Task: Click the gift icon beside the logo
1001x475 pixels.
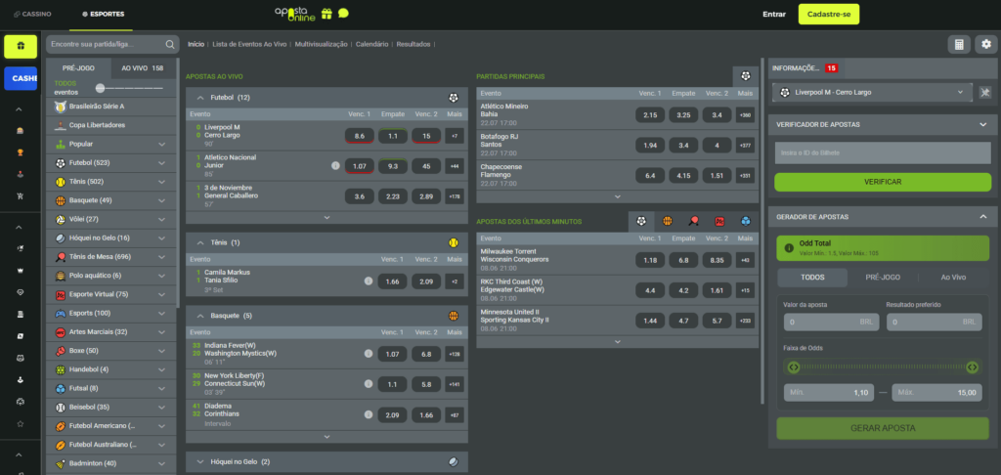Action: click(x=326, y=14)
